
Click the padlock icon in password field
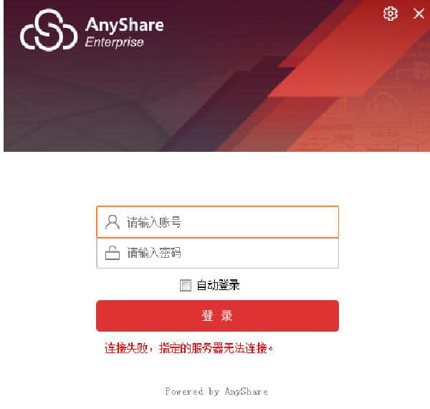point(113,253)
